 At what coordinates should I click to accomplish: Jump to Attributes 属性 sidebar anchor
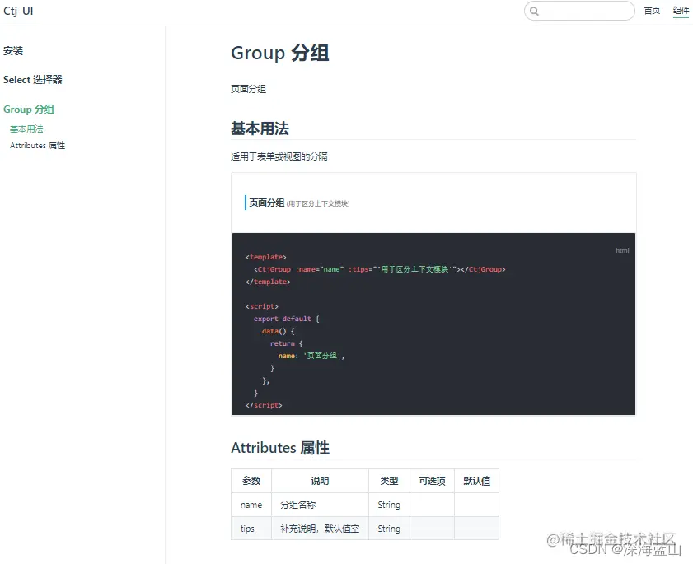[x=38, y=145]
